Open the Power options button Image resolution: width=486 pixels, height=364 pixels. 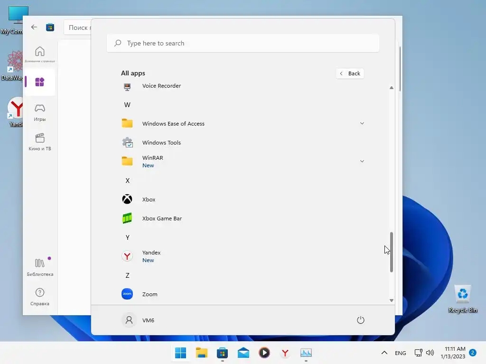click(361, 320)
